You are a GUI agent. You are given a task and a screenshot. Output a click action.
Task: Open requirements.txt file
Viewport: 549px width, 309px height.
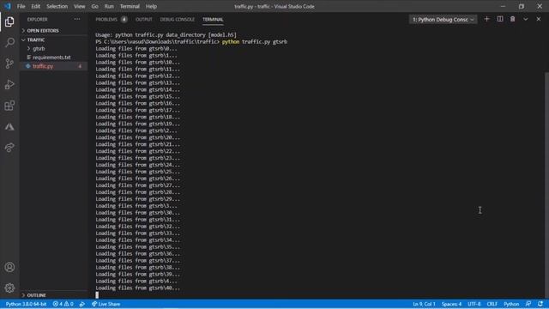click(51, 58)
